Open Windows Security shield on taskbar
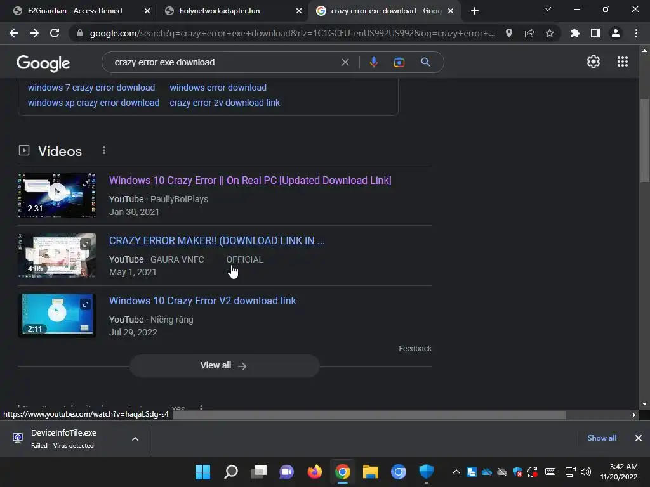 pyautogui.click(x=426, y=472)
